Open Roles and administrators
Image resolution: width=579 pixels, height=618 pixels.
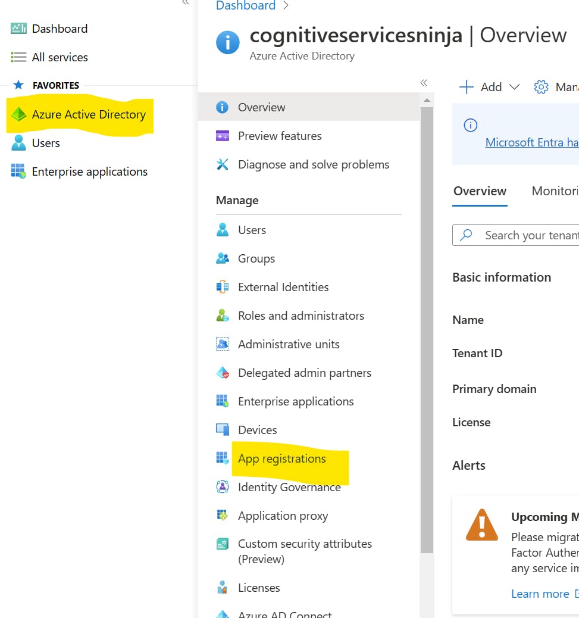click(x=301, y=316)
